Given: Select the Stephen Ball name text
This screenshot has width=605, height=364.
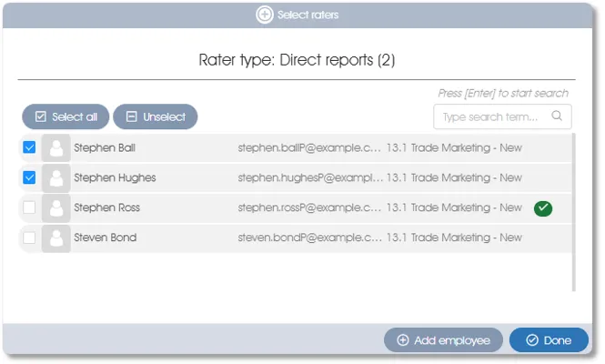Looking at the screenshot, I should coord(105,147).
